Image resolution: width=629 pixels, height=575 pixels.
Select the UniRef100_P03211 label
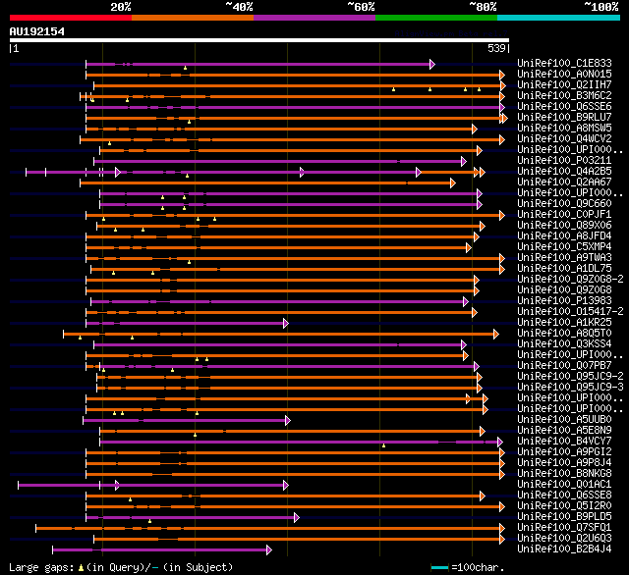point(564,160)
